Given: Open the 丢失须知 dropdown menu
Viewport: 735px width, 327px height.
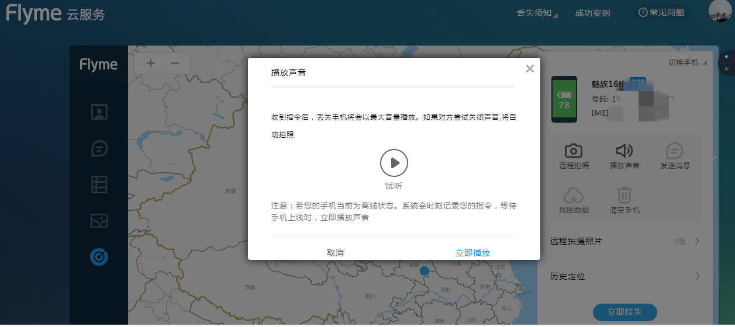Looking at the screenshot, I should pos(537,13).
